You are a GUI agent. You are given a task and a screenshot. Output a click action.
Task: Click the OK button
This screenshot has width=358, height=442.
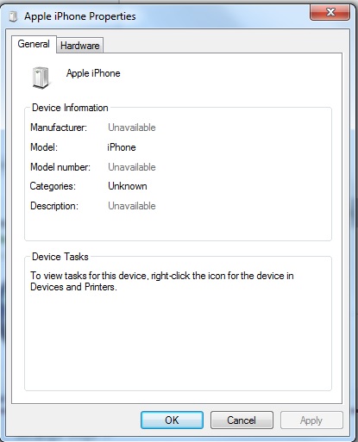(x=172, y=420)
